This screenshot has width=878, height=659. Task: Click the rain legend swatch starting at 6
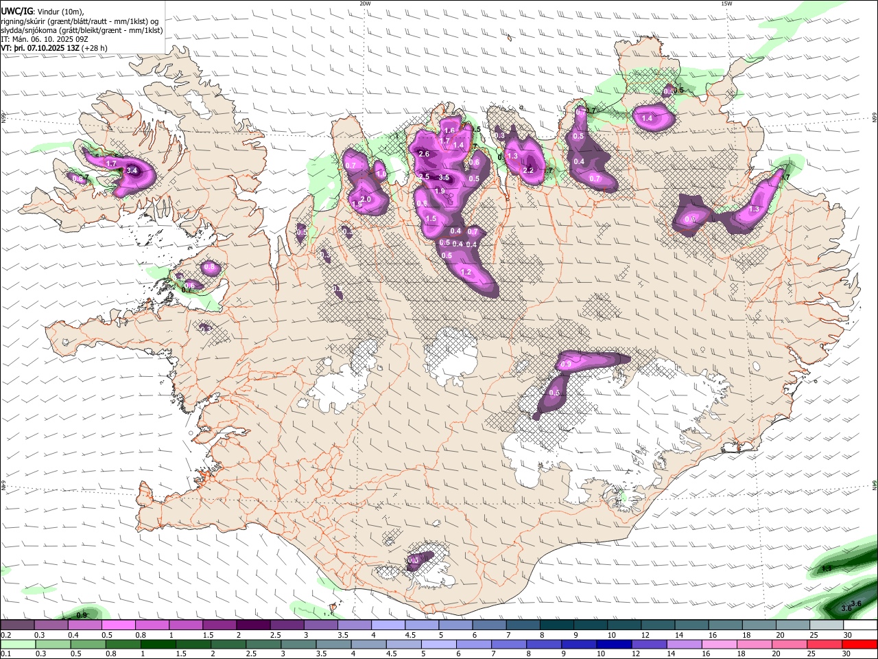pos(474,644)
